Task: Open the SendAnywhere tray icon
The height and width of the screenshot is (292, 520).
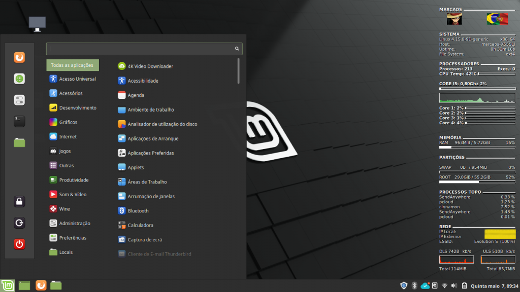Action: coord(435,286)
